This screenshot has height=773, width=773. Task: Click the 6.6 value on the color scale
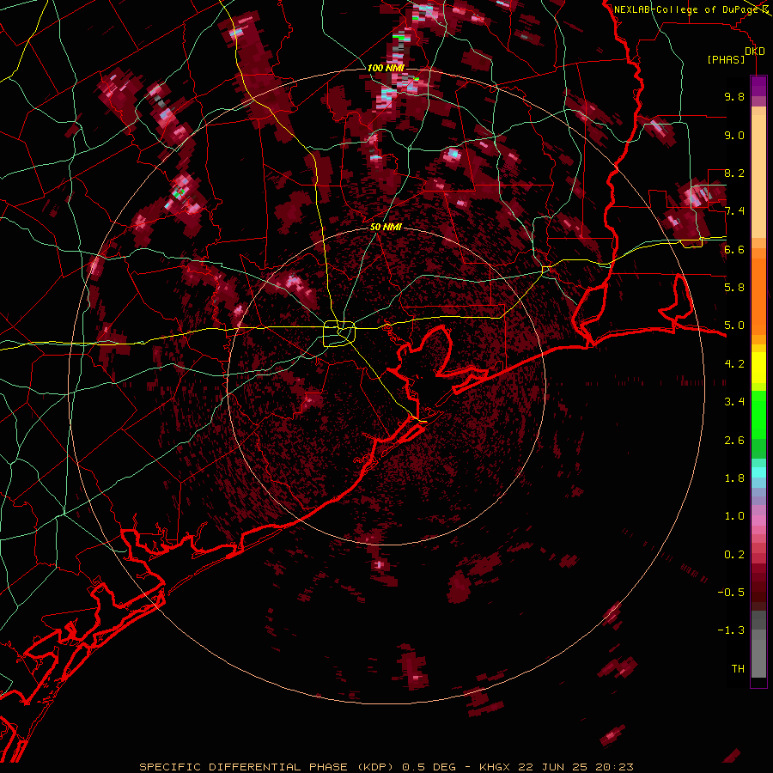(734, 249)
